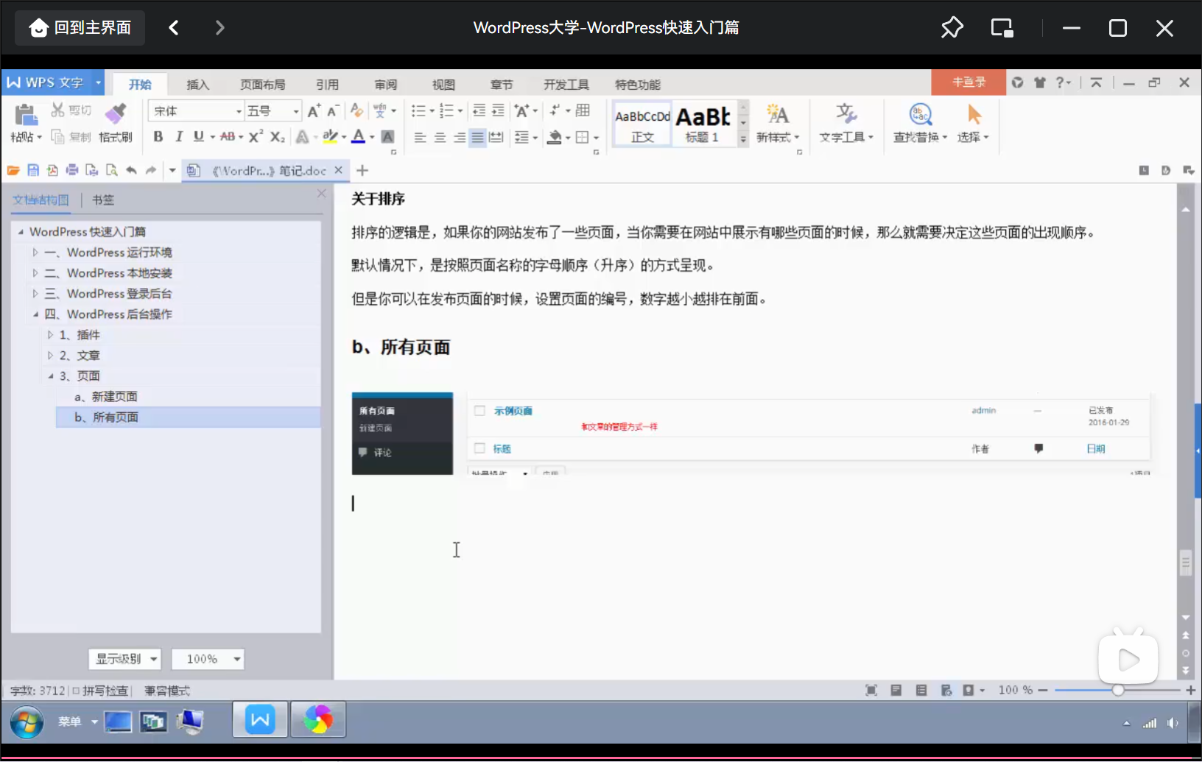Close the document structure pane
This screenshot has width=1202, height=762.
[x=322, y=194]
